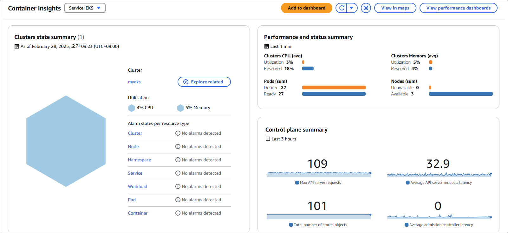This screenshot has width=508, height=233.
Task: Click the info icon beside Pod alarms
Action: [178, 200]
